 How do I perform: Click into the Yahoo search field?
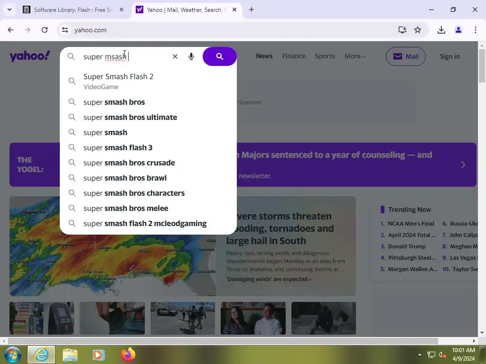[124, 57]
